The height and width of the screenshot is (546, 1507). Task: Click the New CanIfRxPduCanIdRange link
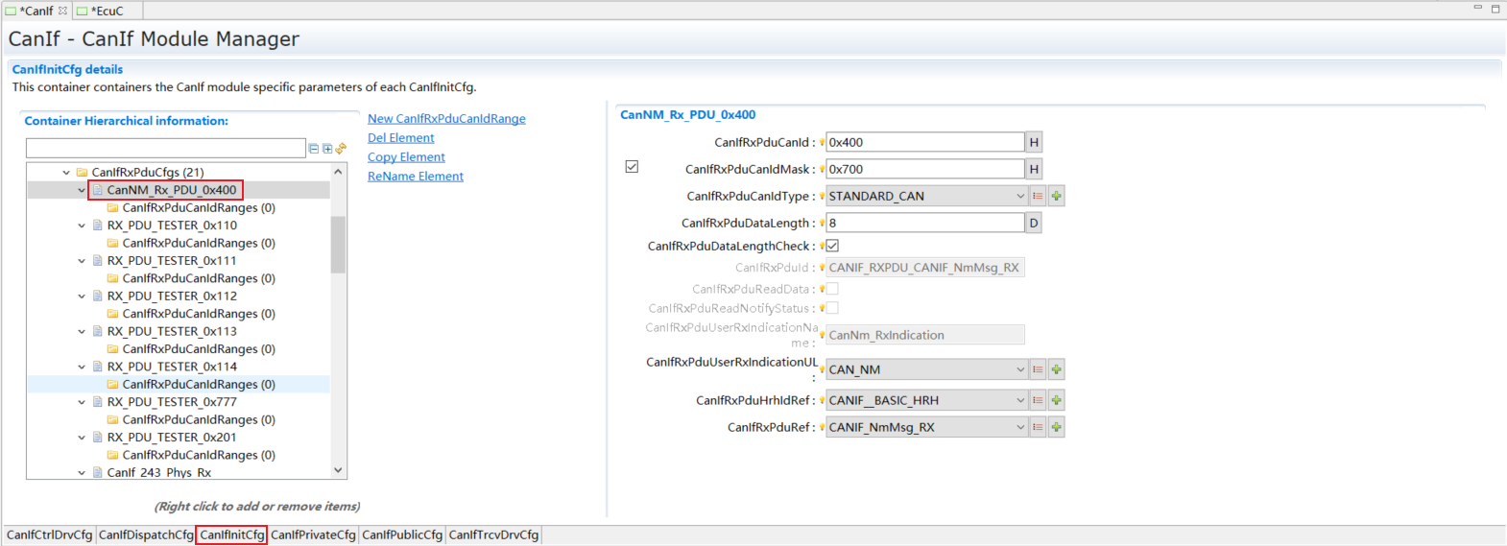(446, 119)
